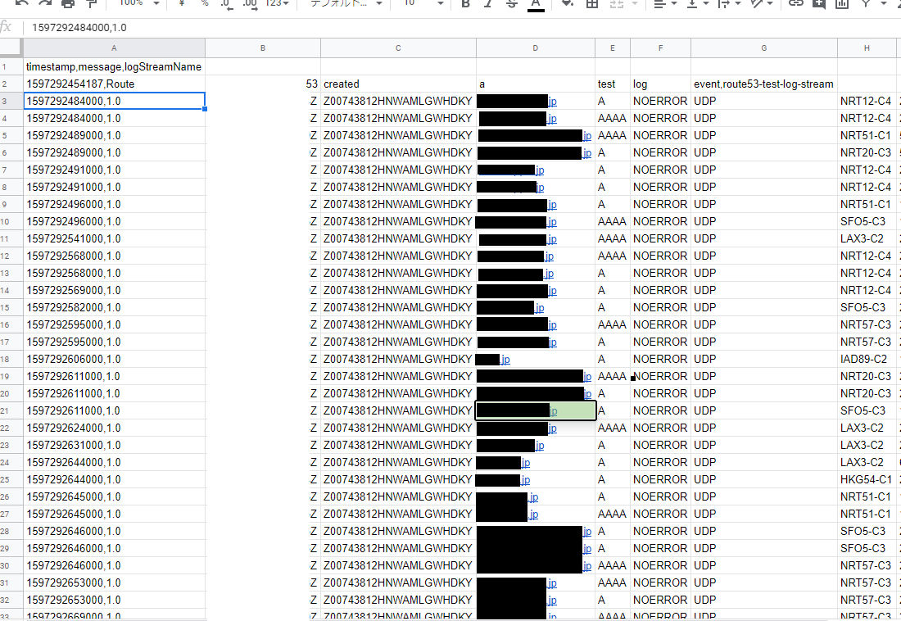Open the font size 10 dropdown
Viewport: 901px width, 621px height.
[x=423, y=3]
